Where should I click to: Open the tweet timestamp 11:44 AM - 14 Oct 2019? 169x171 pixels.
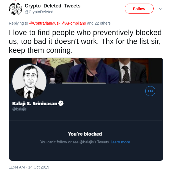point(29,167)
